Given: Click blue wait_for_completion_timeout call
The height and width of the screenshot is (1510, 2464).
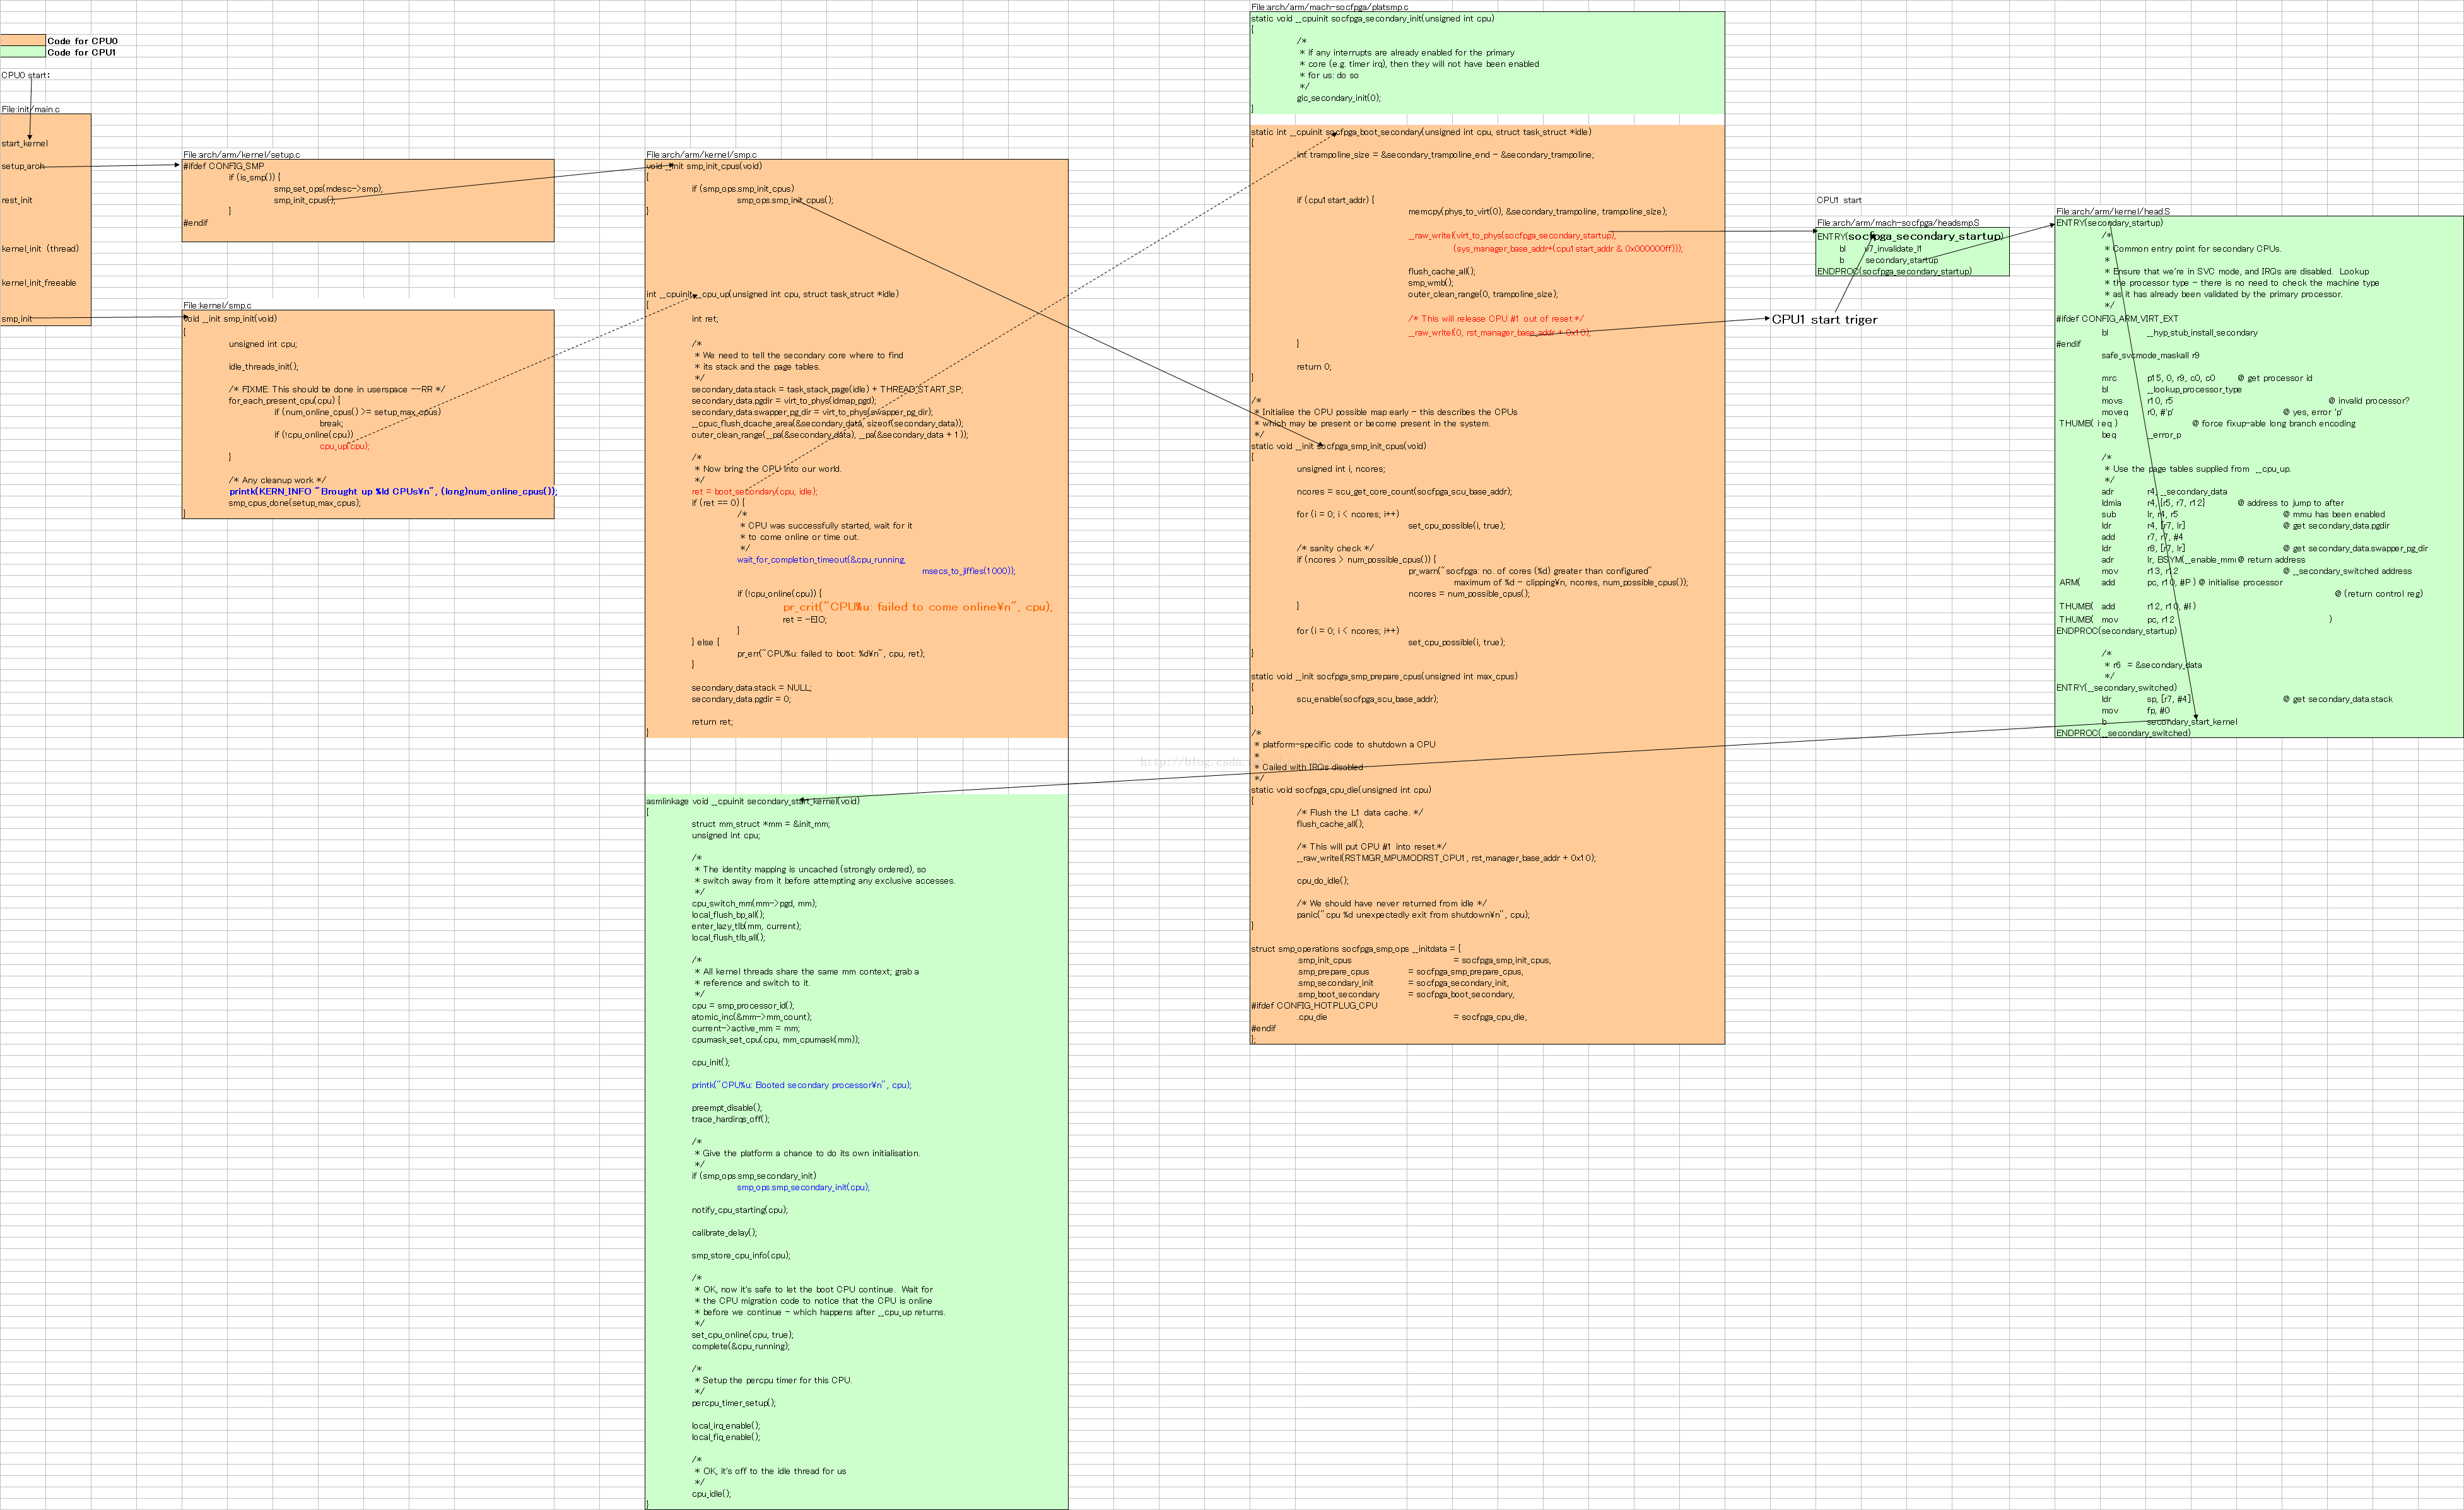Looking at the screenshot, I should tap(821, 560).
